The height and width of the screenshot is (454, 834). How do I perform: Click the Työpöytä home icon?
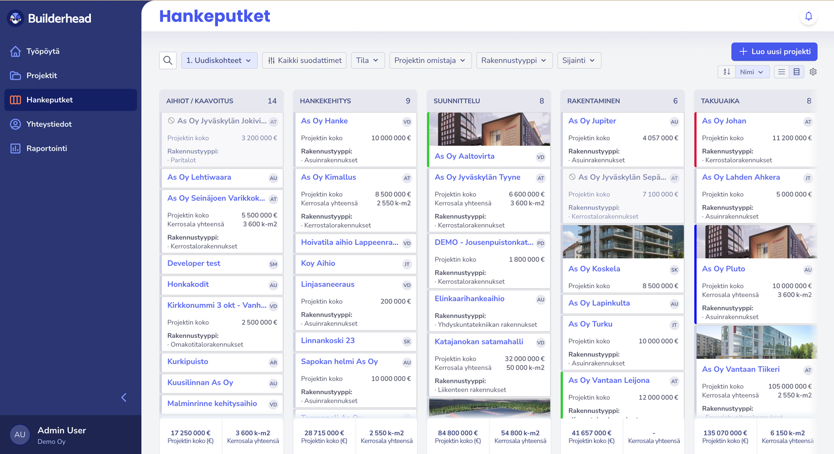point(15,51)
